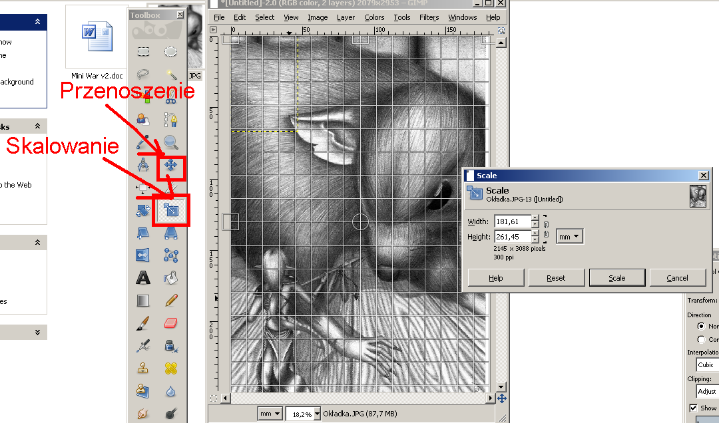This screenshot has width=719, height=423.
Task: Select the Normal direction radio button
Action: tap(701, 327)
